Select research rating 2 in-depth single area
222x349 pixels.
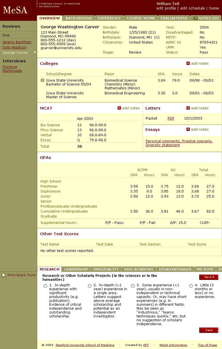pos(90,286)
